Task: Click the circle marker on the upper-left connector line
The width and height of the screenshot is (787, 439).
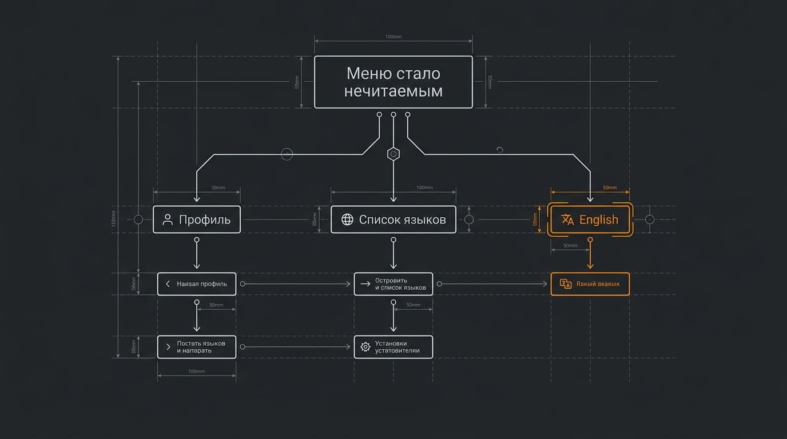Action: (x=287, y=154)
